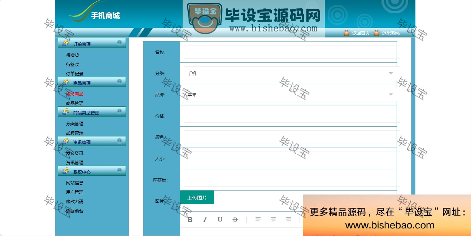Viewport: 471px width, 236px height.
Task: Center-align the editor text
Action: (273, 220)
